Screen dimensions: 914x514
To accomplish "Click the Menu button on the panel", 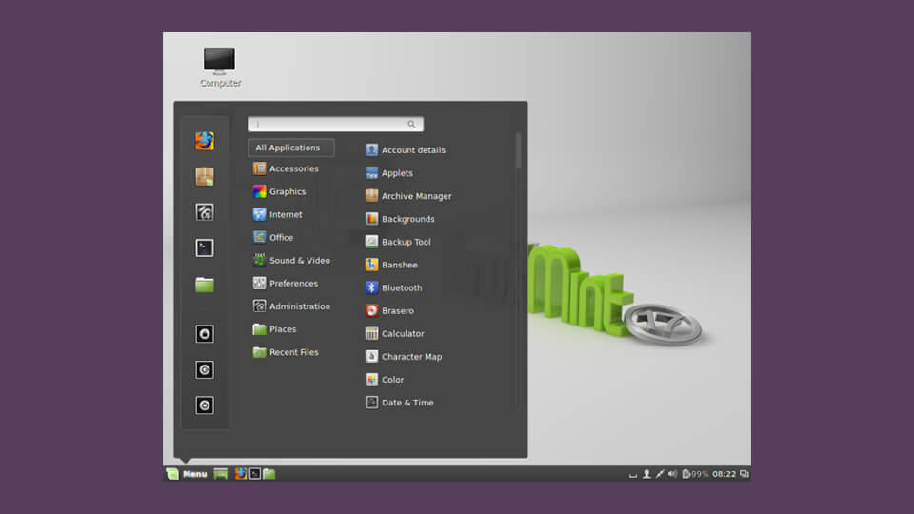I will coord(187,474).
